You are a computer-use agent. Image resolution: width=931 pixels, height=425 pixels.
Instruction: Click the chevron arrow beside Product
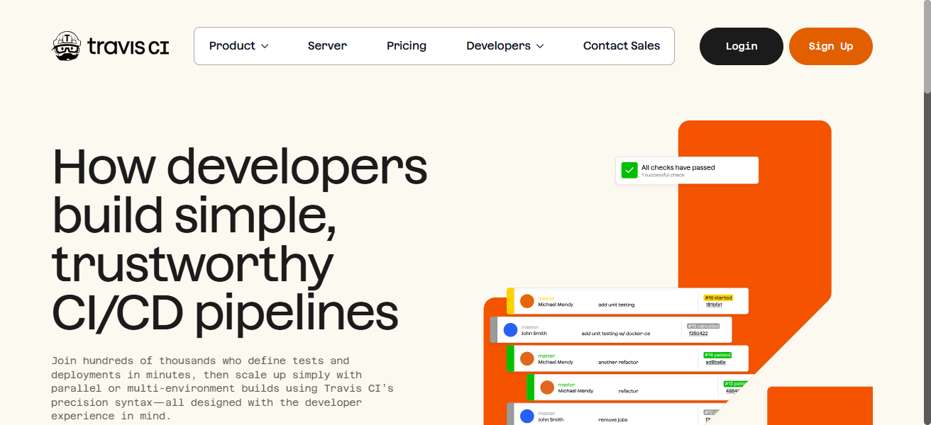[265, 46]
